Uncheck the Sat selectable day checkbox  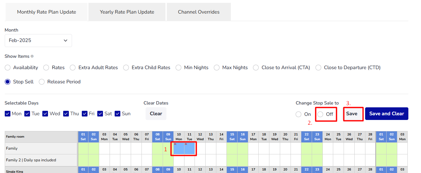100,114
